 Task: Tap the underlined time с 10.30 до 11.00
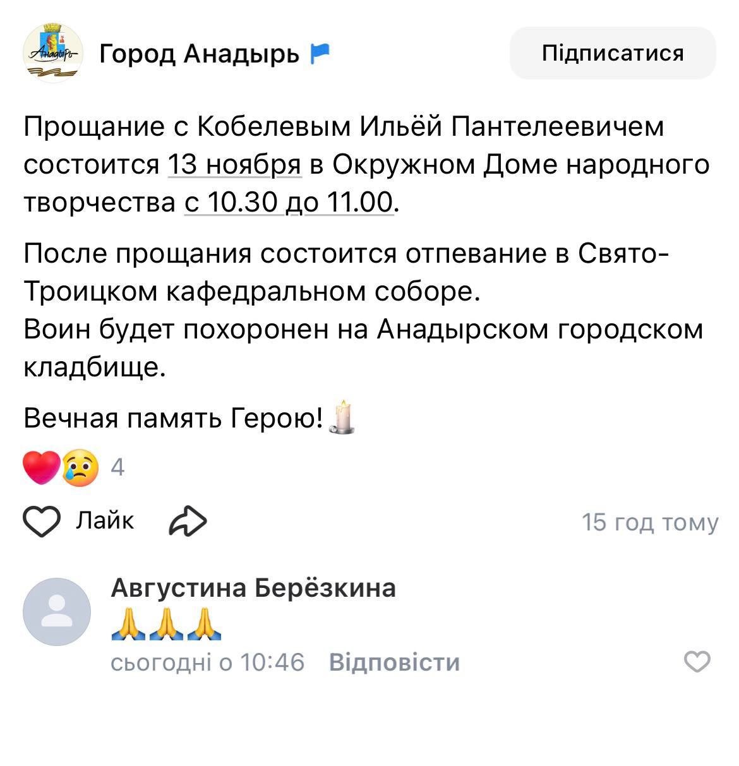click(289, 202)
